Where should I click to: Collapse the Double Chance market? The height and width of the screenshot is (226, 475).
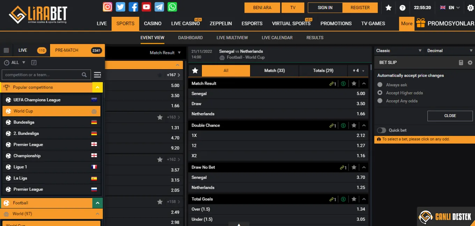click(364, 126)
